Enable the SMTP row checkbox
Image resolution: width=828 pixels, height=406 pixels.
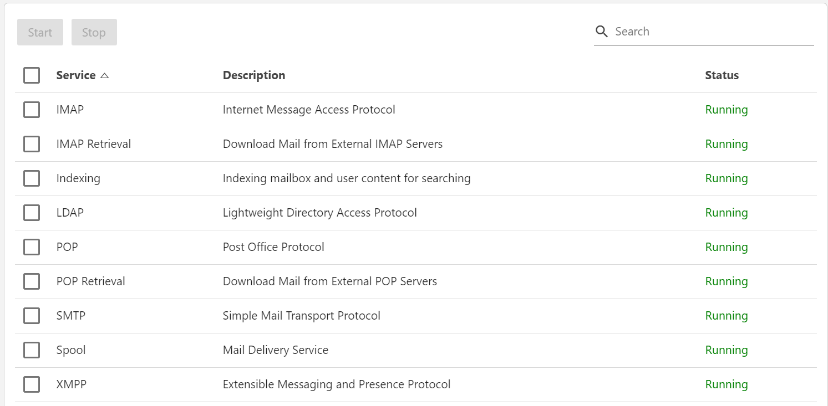(32, 316)
